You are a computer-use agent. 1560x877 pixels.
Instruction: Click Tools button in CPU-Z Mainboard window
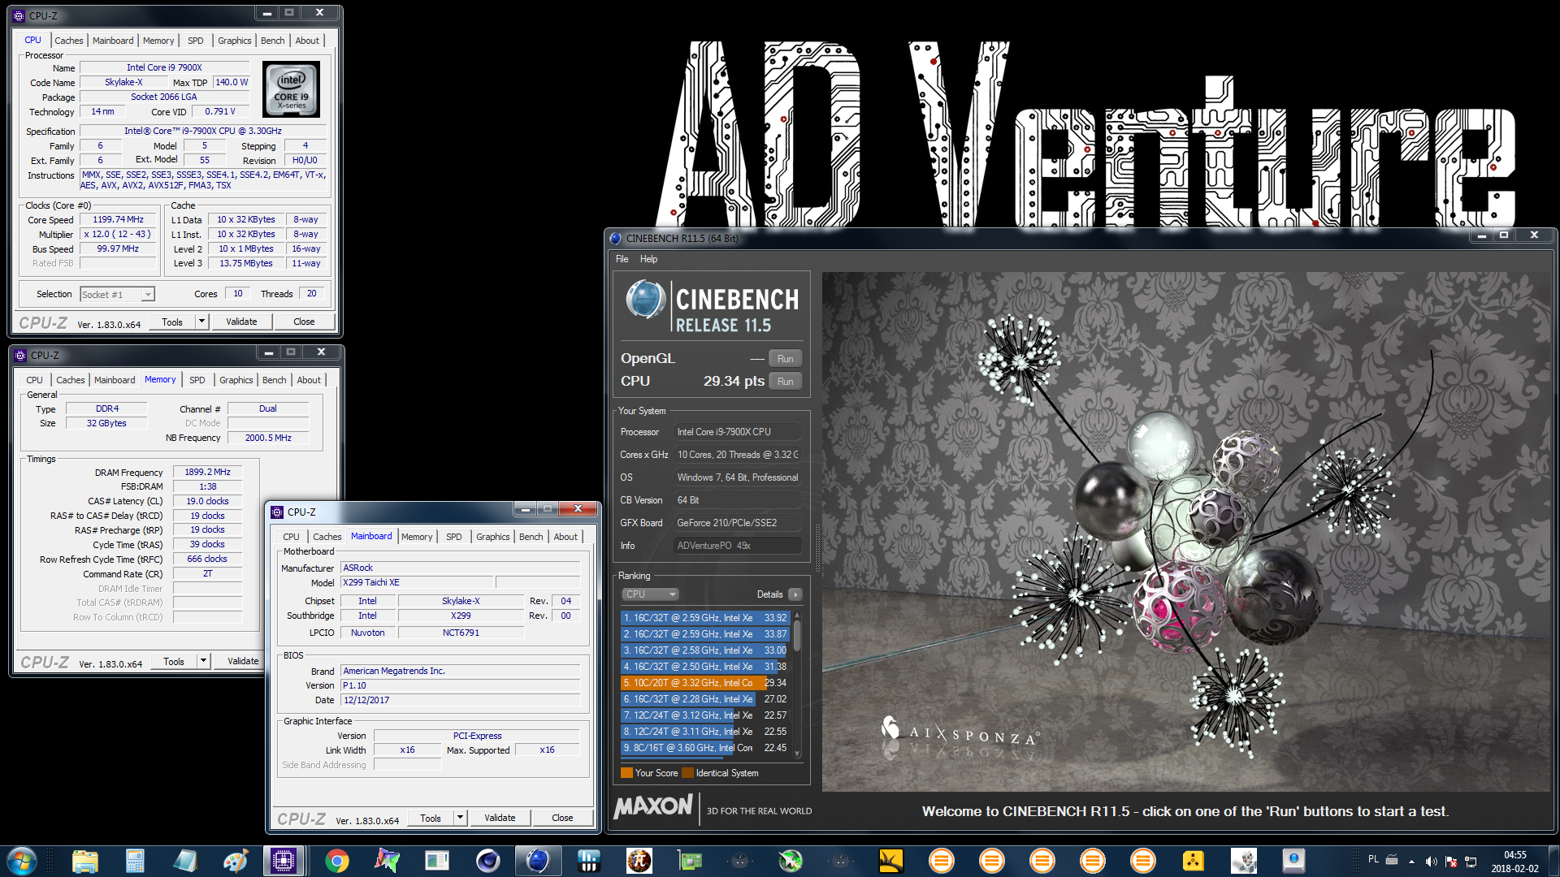tap(431, 818)
